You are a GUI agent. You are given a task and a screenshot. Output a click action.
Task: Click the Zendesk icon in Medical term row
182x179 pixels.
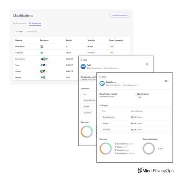(x=42, y=46)
